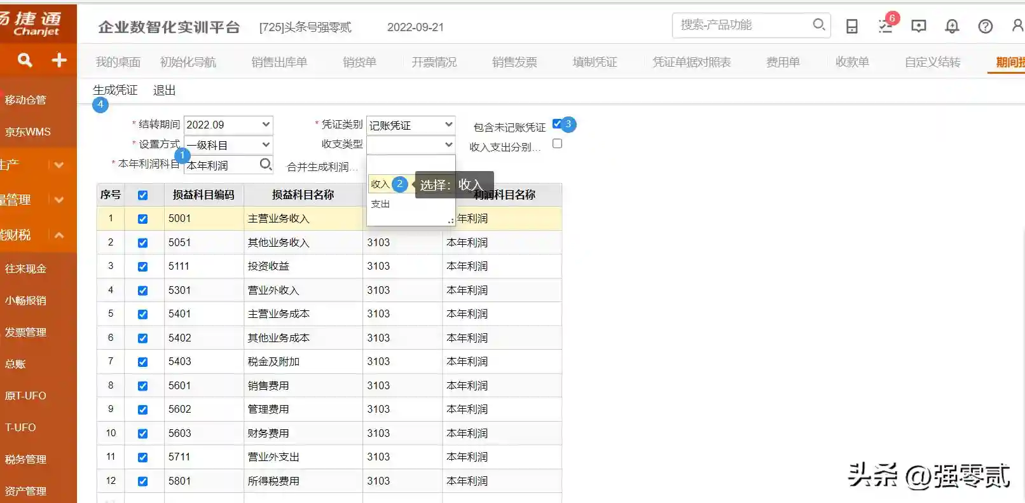Toggle the select-all checkbox in table header
1025x503 pixels.
[142, 195]
